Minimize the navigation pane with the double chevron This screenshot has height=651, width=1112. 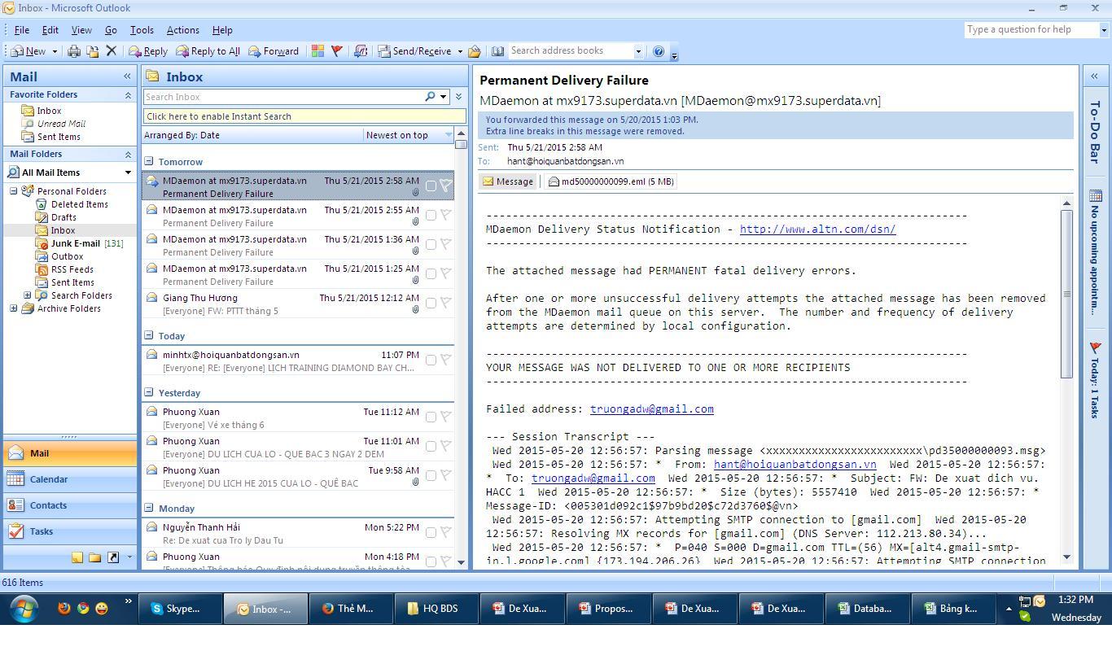[x=127, y=76]
